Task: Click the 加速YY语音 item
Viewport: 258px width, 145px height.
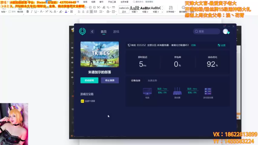Action: coord(88,101)
